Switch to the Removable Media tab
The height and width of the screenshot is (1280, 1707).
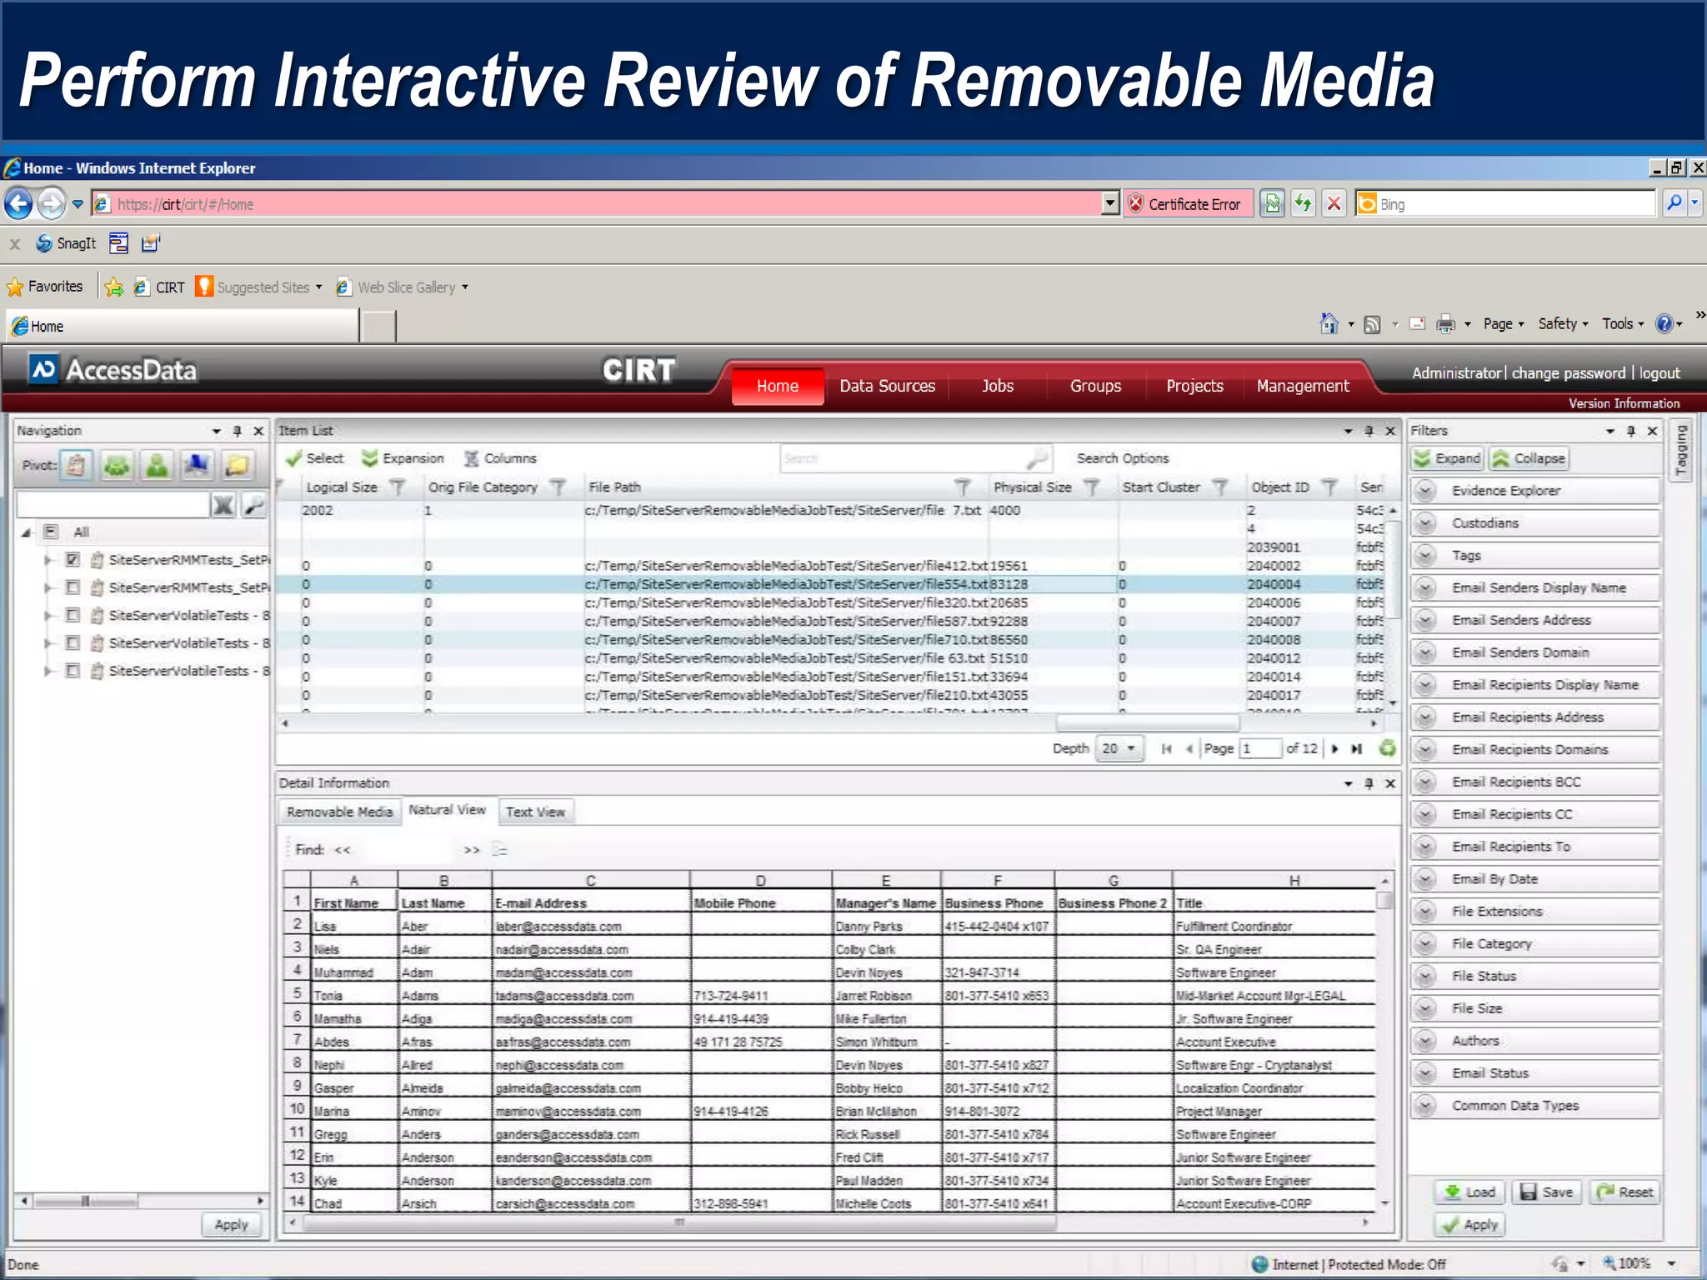(339, 812)
